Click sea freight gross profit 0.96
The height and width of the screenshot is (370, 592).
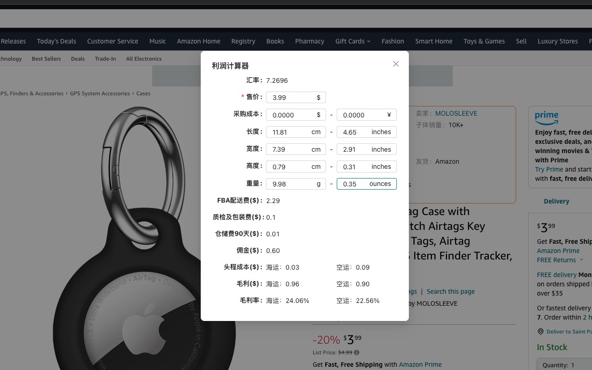tap(292, 284)
